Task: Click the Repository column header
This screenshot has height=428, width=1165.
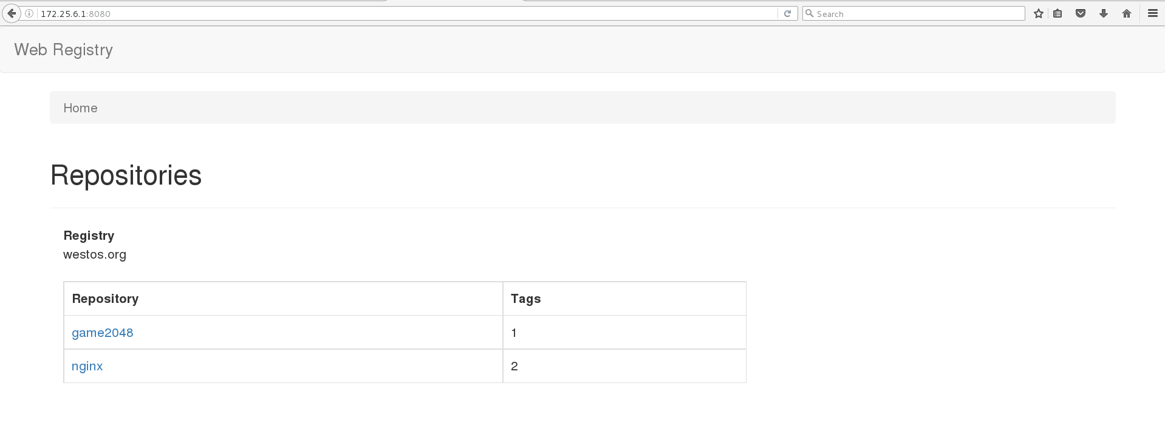Action: coord(105,299)
